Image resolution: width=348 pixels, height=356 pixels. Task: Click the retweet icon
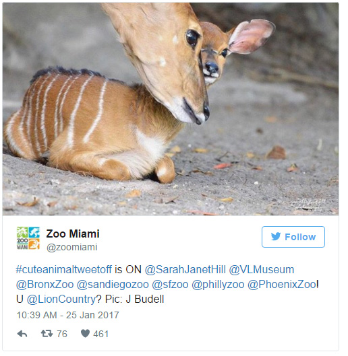pyautogui.click(x=47, y=334)
